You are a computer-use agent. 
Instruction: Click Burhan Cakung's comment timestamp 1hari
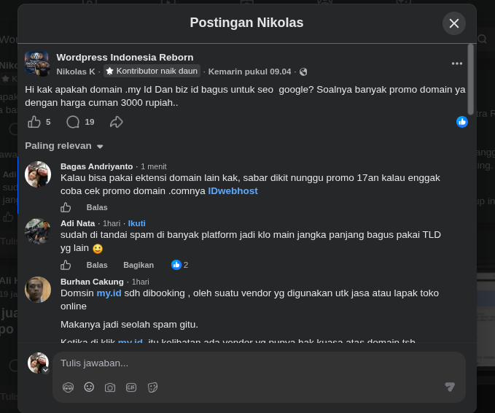pyautogui.click(x=140, y=282)
